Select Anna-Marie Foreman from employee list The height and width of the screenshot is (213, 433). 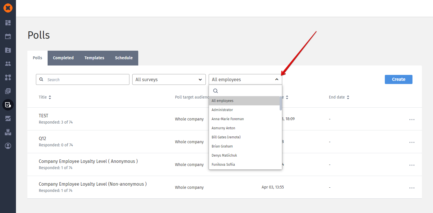click(244, 119)
